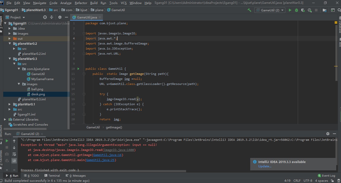Click the Update... link in the notification

(265, 166)
